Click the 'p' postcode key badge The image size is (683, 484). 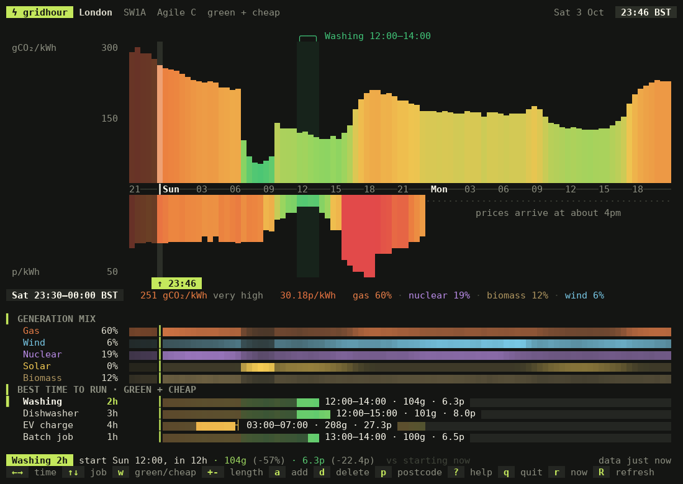tap(383, 472)
